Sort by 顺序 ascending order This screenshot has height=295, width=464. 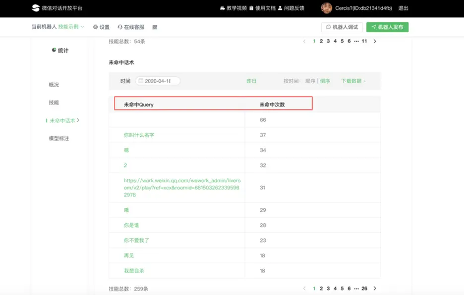point(310,81)
